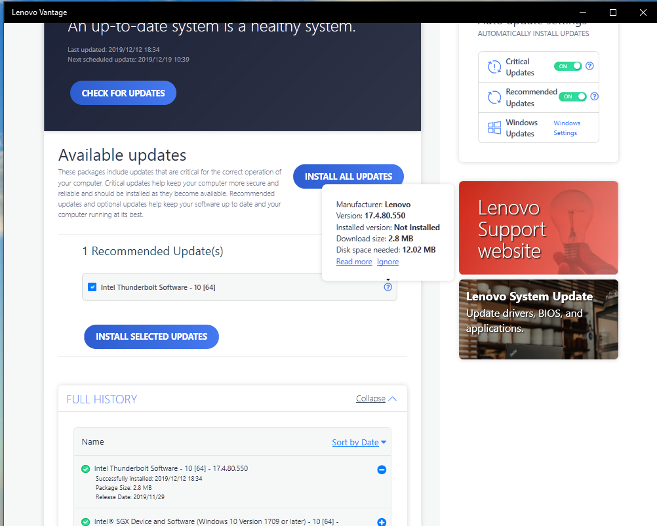Click 'Successfully installed: 2019/12/12 18:34' text
The width and height of the screenshot is (657, 526).
[x=149, y=479]
